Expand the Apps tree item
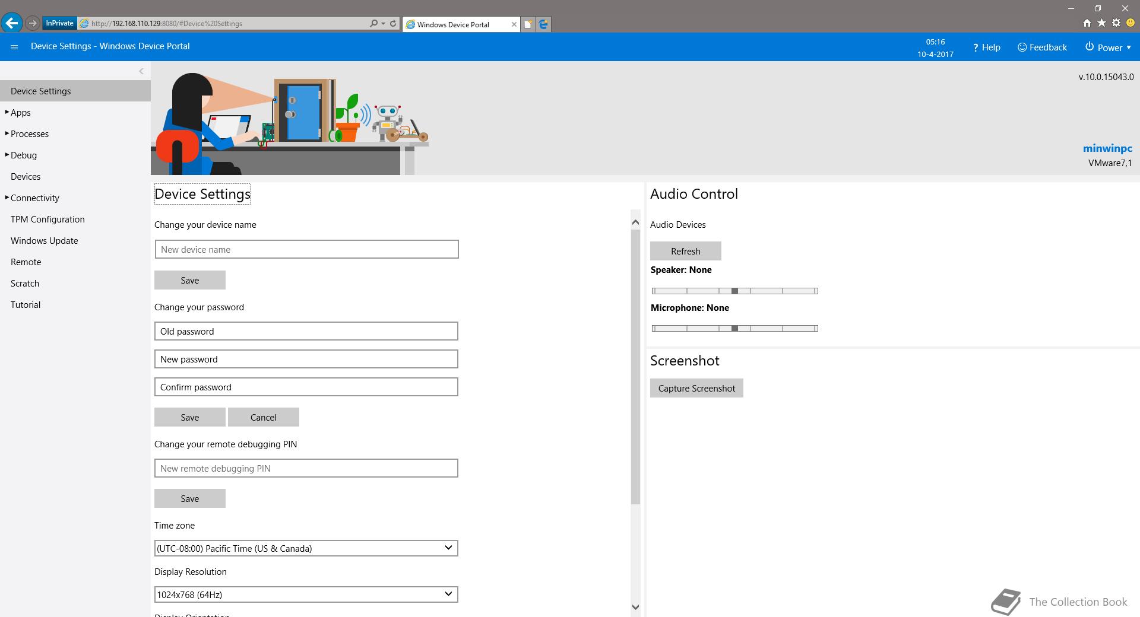Screen dimensions: 1140x617 click(x=7, y=112)
